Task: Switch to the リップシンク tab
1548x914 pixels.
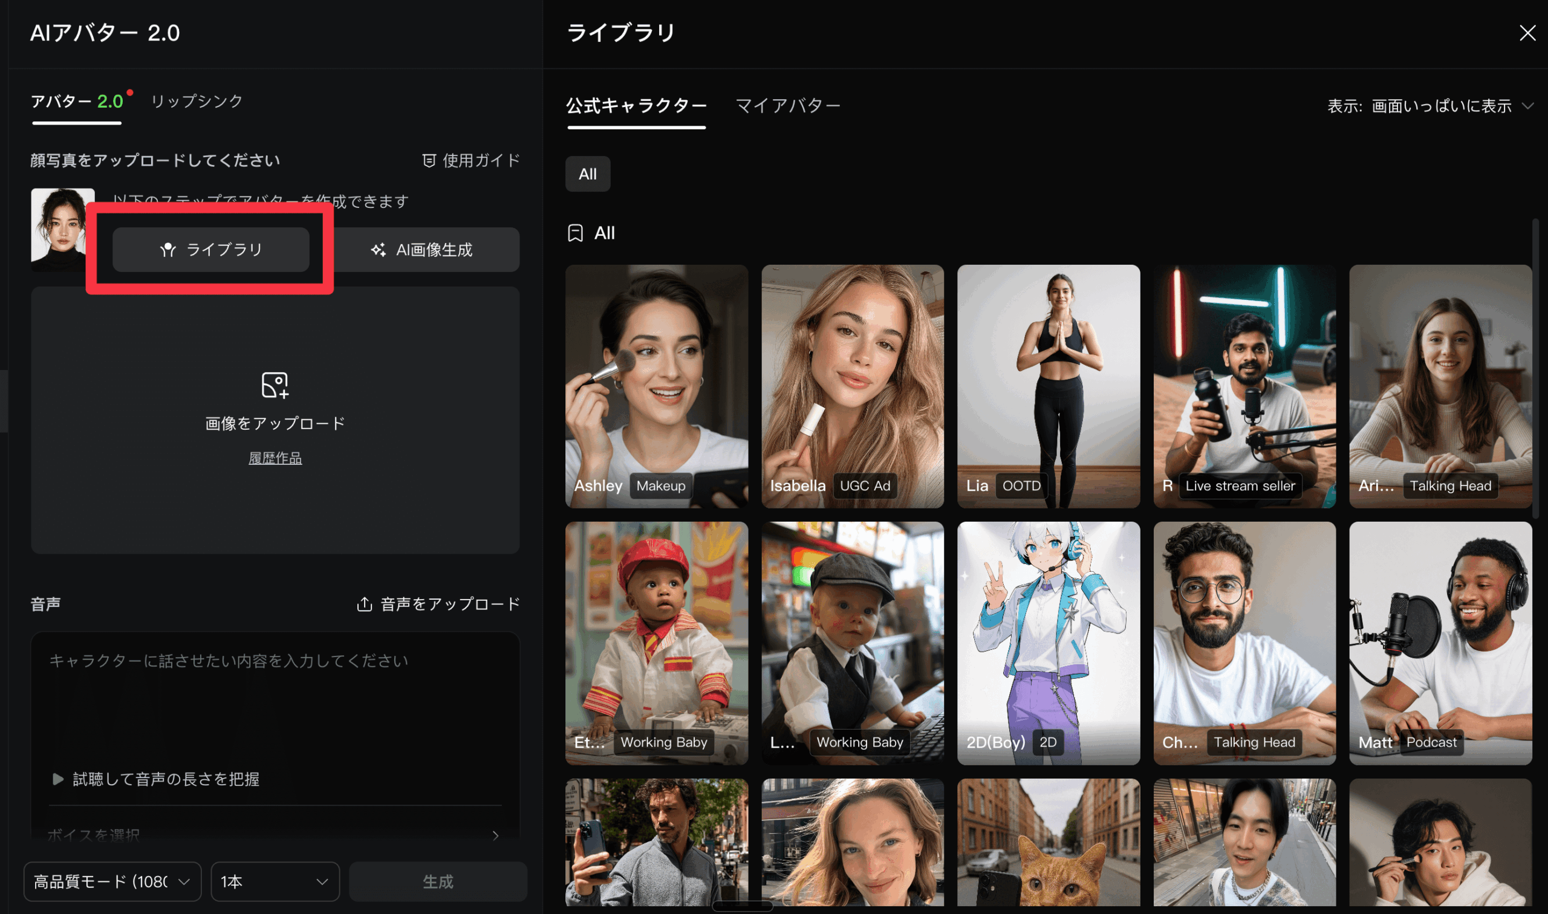Action: click(197, 101)
